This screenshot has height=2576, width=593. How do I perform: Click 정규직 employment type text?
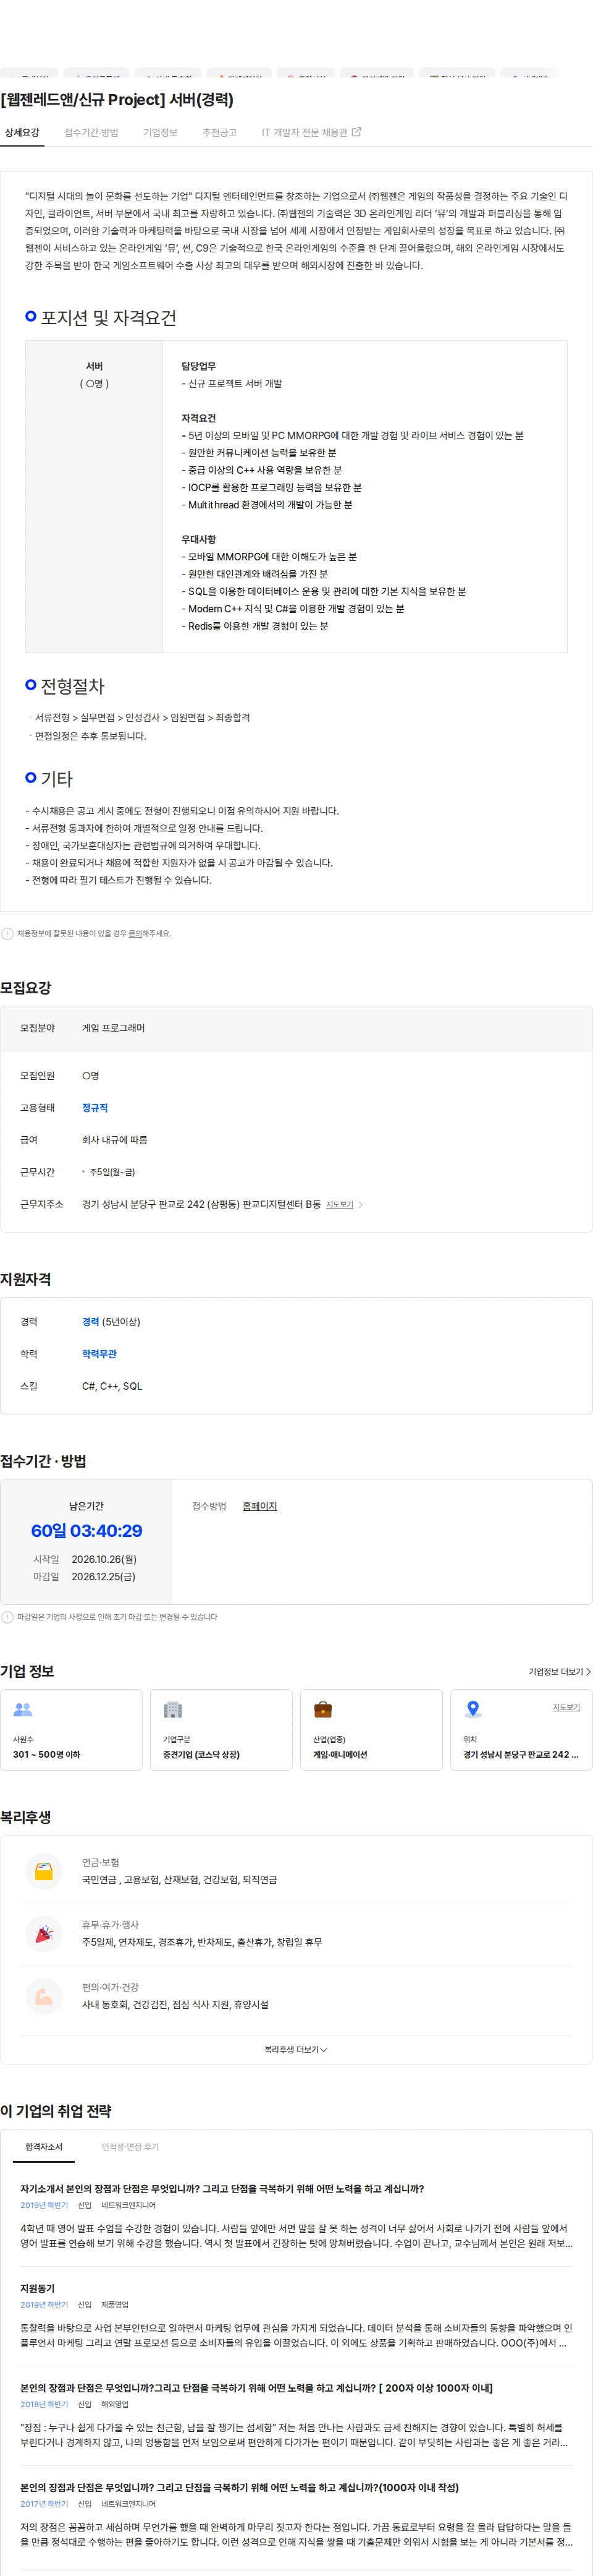[x=95, y=1108]
